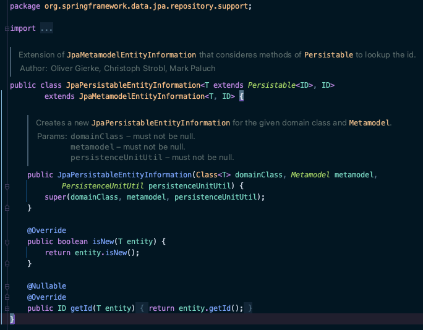This screenshot has height=330, width=423.
Task: Click folded opening brace placeholder in getId
Action: click(142, 308)
